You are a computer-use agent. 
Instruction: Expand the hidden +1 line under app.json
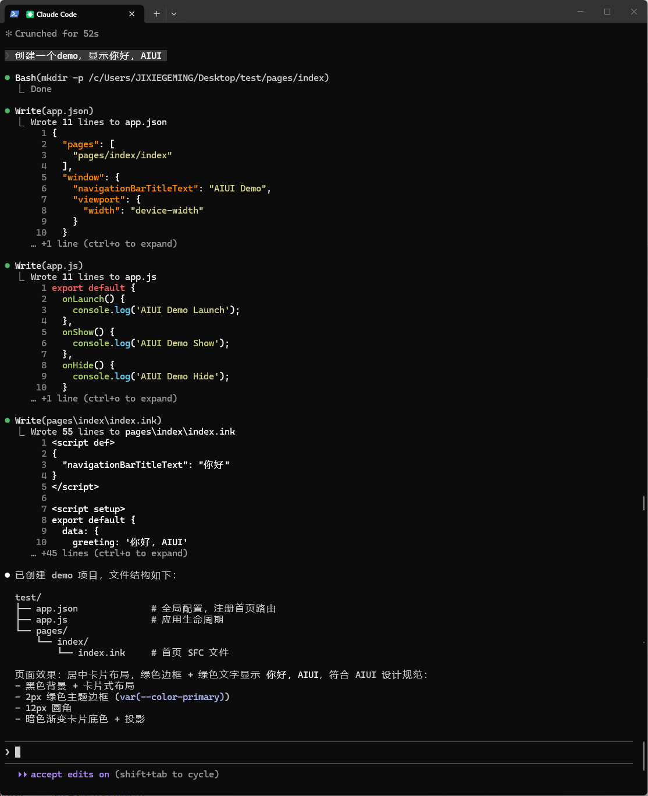104,244
